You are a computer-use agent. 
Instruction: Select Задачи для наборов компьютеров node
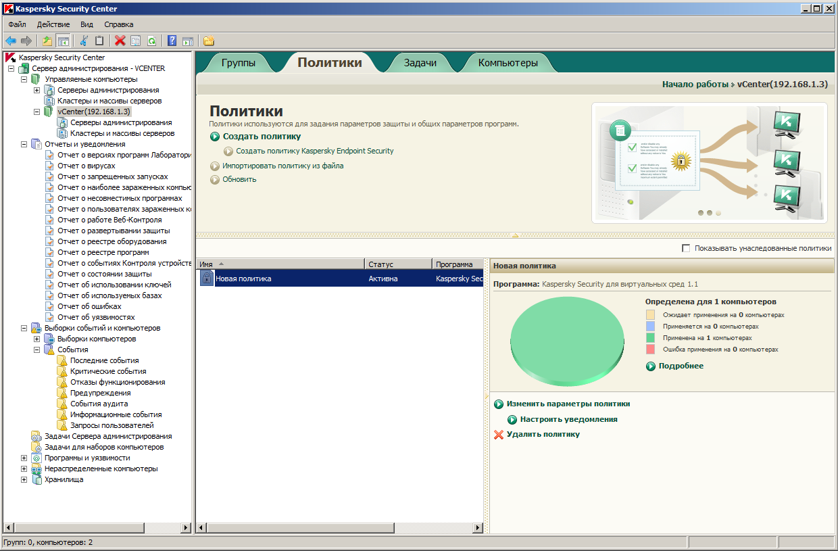tap(104, 447)
